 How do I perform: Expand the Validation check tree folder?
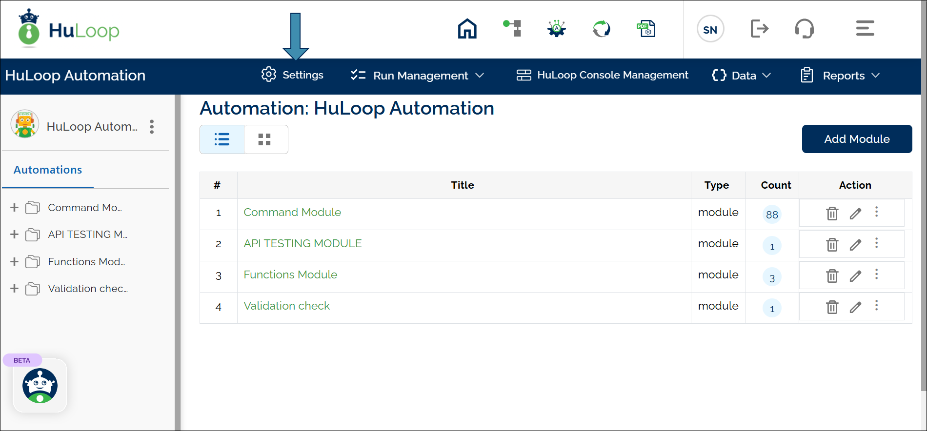(14, 289)
